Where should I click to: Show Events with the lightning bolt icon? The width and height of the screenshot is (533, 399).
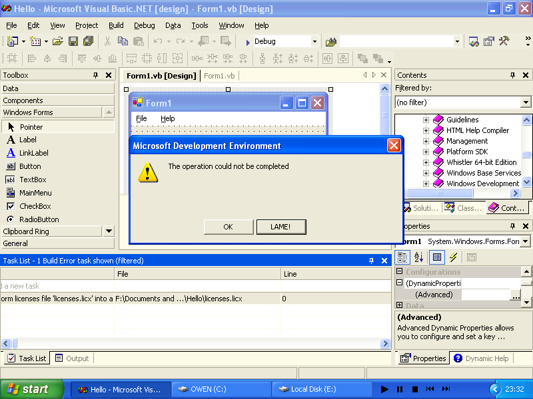453,257
